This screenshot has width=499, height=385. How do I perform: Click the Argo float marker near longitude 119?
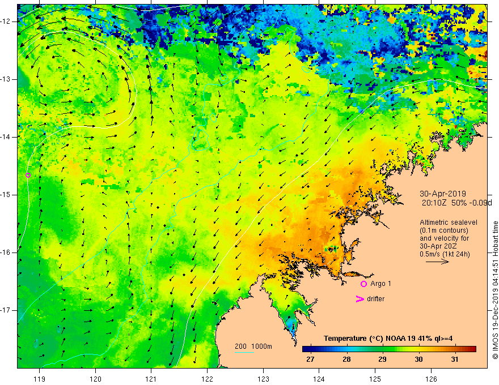pyautogui.click(x=28, y=176)
